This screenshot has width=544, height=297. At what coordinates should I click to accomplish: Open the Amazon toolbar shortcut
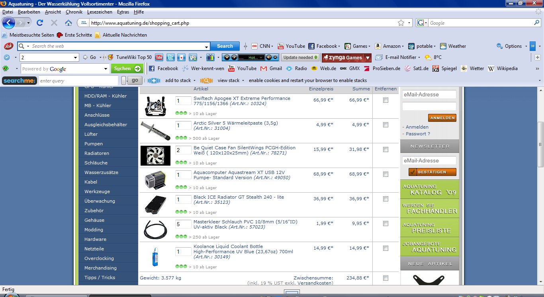[x=389, y=46]
